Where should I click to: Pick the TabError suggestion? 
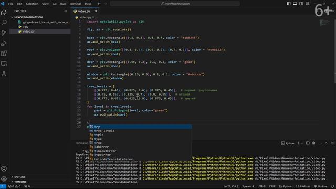coord(140,147)
